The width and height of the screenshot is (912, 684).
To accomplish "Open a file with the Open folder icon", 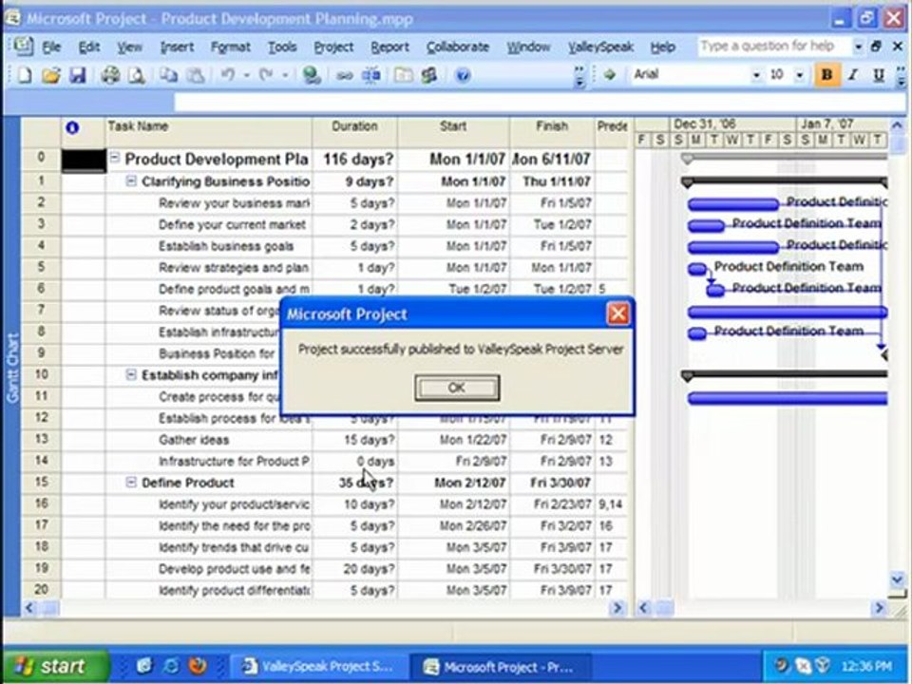I will click(x=51, y=75).
